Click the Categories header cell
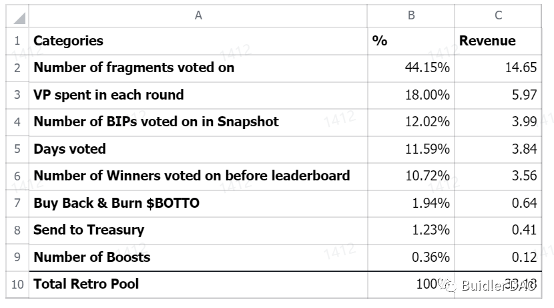The image size is (554, 308). (198, 41)
